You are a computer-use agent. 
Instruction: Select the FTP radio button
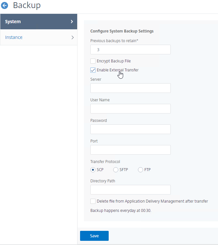pyautogui.click(x=140, y=170)
